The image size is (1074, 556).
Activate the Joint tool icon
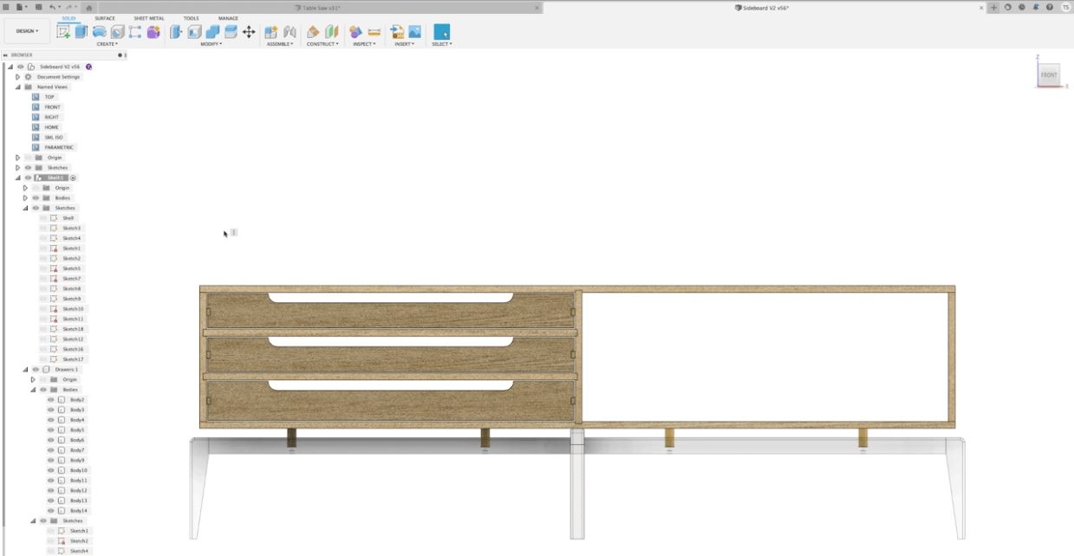[290, 31]
